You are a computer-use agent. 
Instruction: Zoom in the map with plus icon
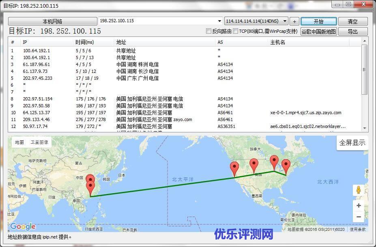358,205
